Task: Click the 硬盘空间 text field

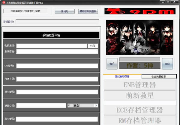Action: coord(41,105)
